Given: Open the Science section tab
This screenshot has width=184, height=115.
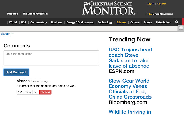Looking at the screenshot, I should pos(121,22).
